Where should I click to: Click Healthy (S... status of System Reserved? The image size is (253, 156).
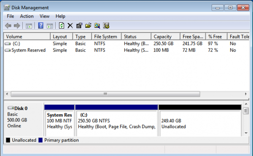click(136, 50)
